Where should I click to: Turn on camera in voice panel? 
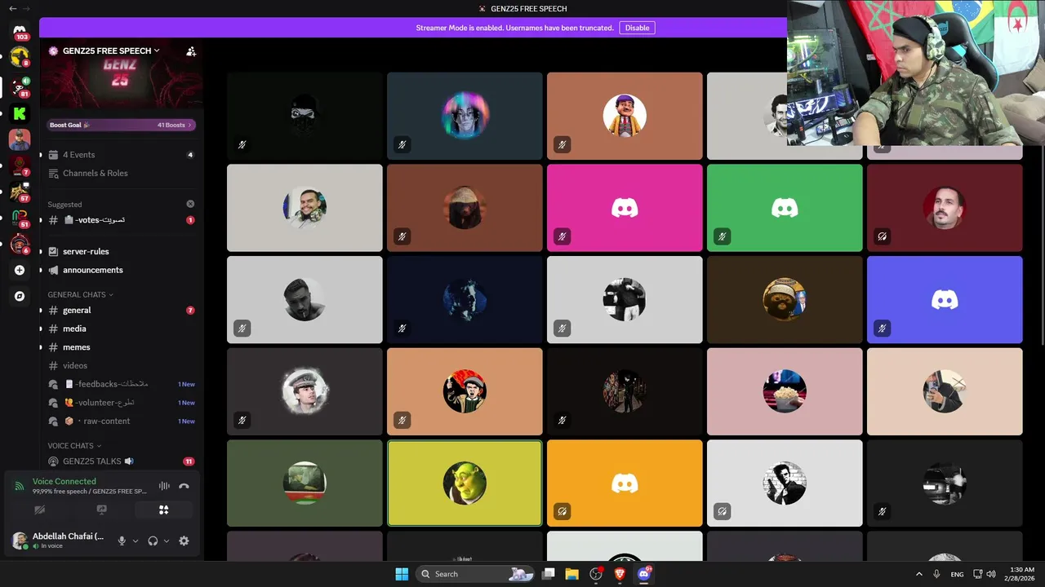coord(40,510)
